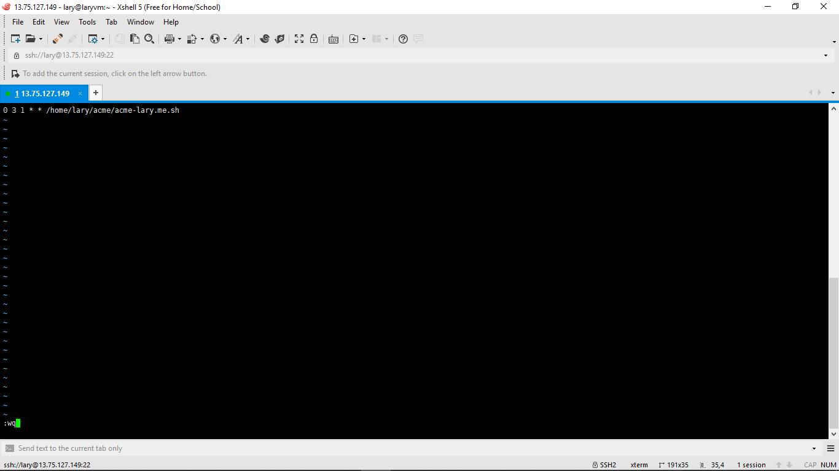839x471 pixels.
Task: Click the Print icon
Action: 170,39
